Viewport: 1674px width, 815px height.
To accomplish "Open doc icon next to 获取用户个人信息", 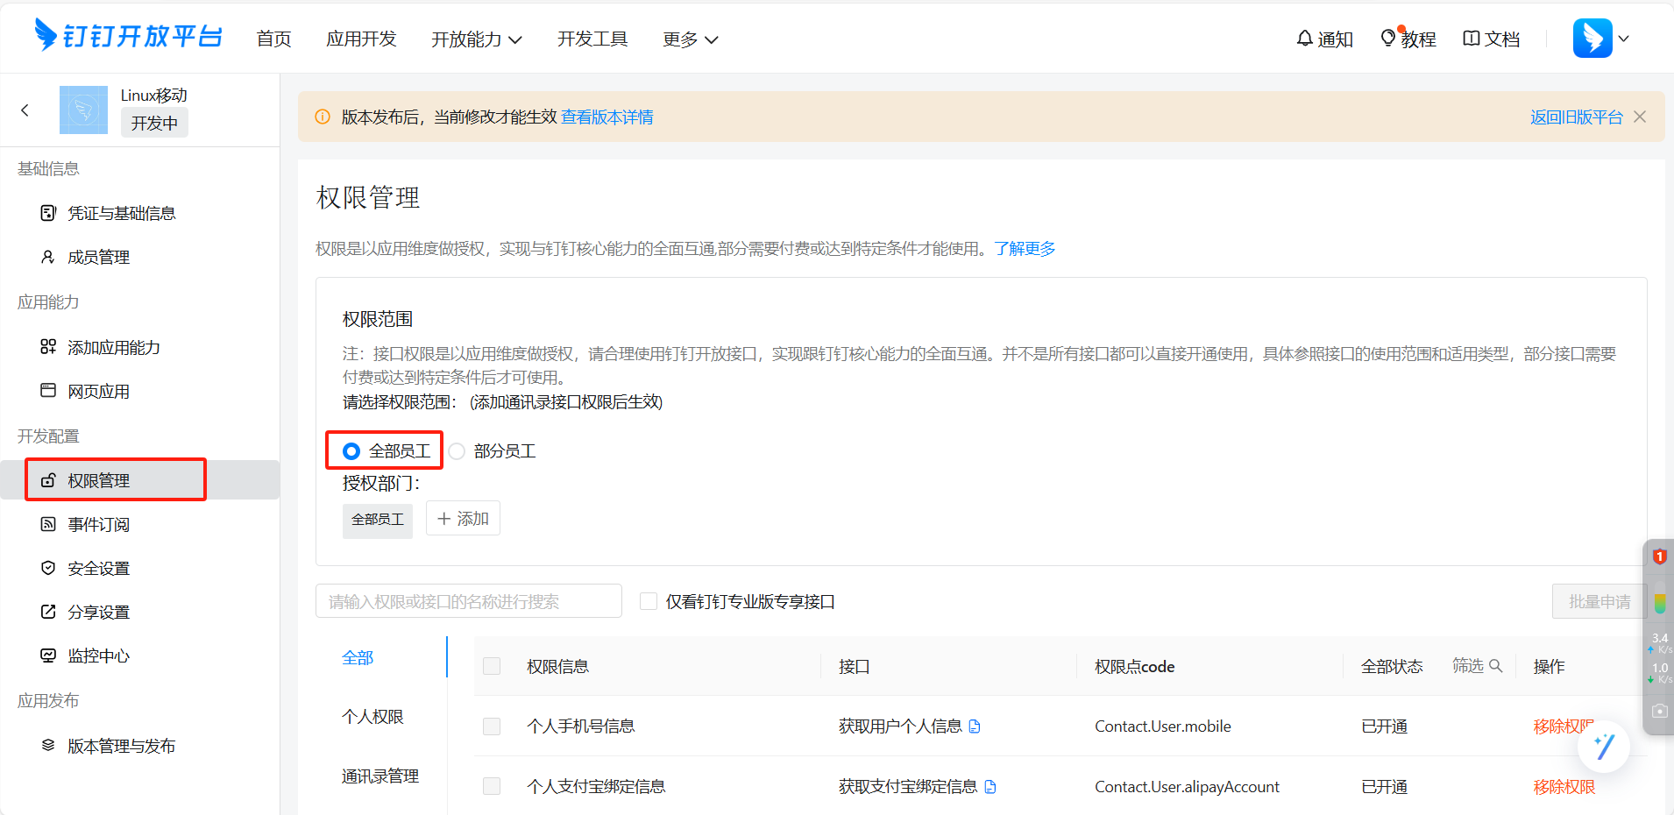I will click(x=975, y=726).
